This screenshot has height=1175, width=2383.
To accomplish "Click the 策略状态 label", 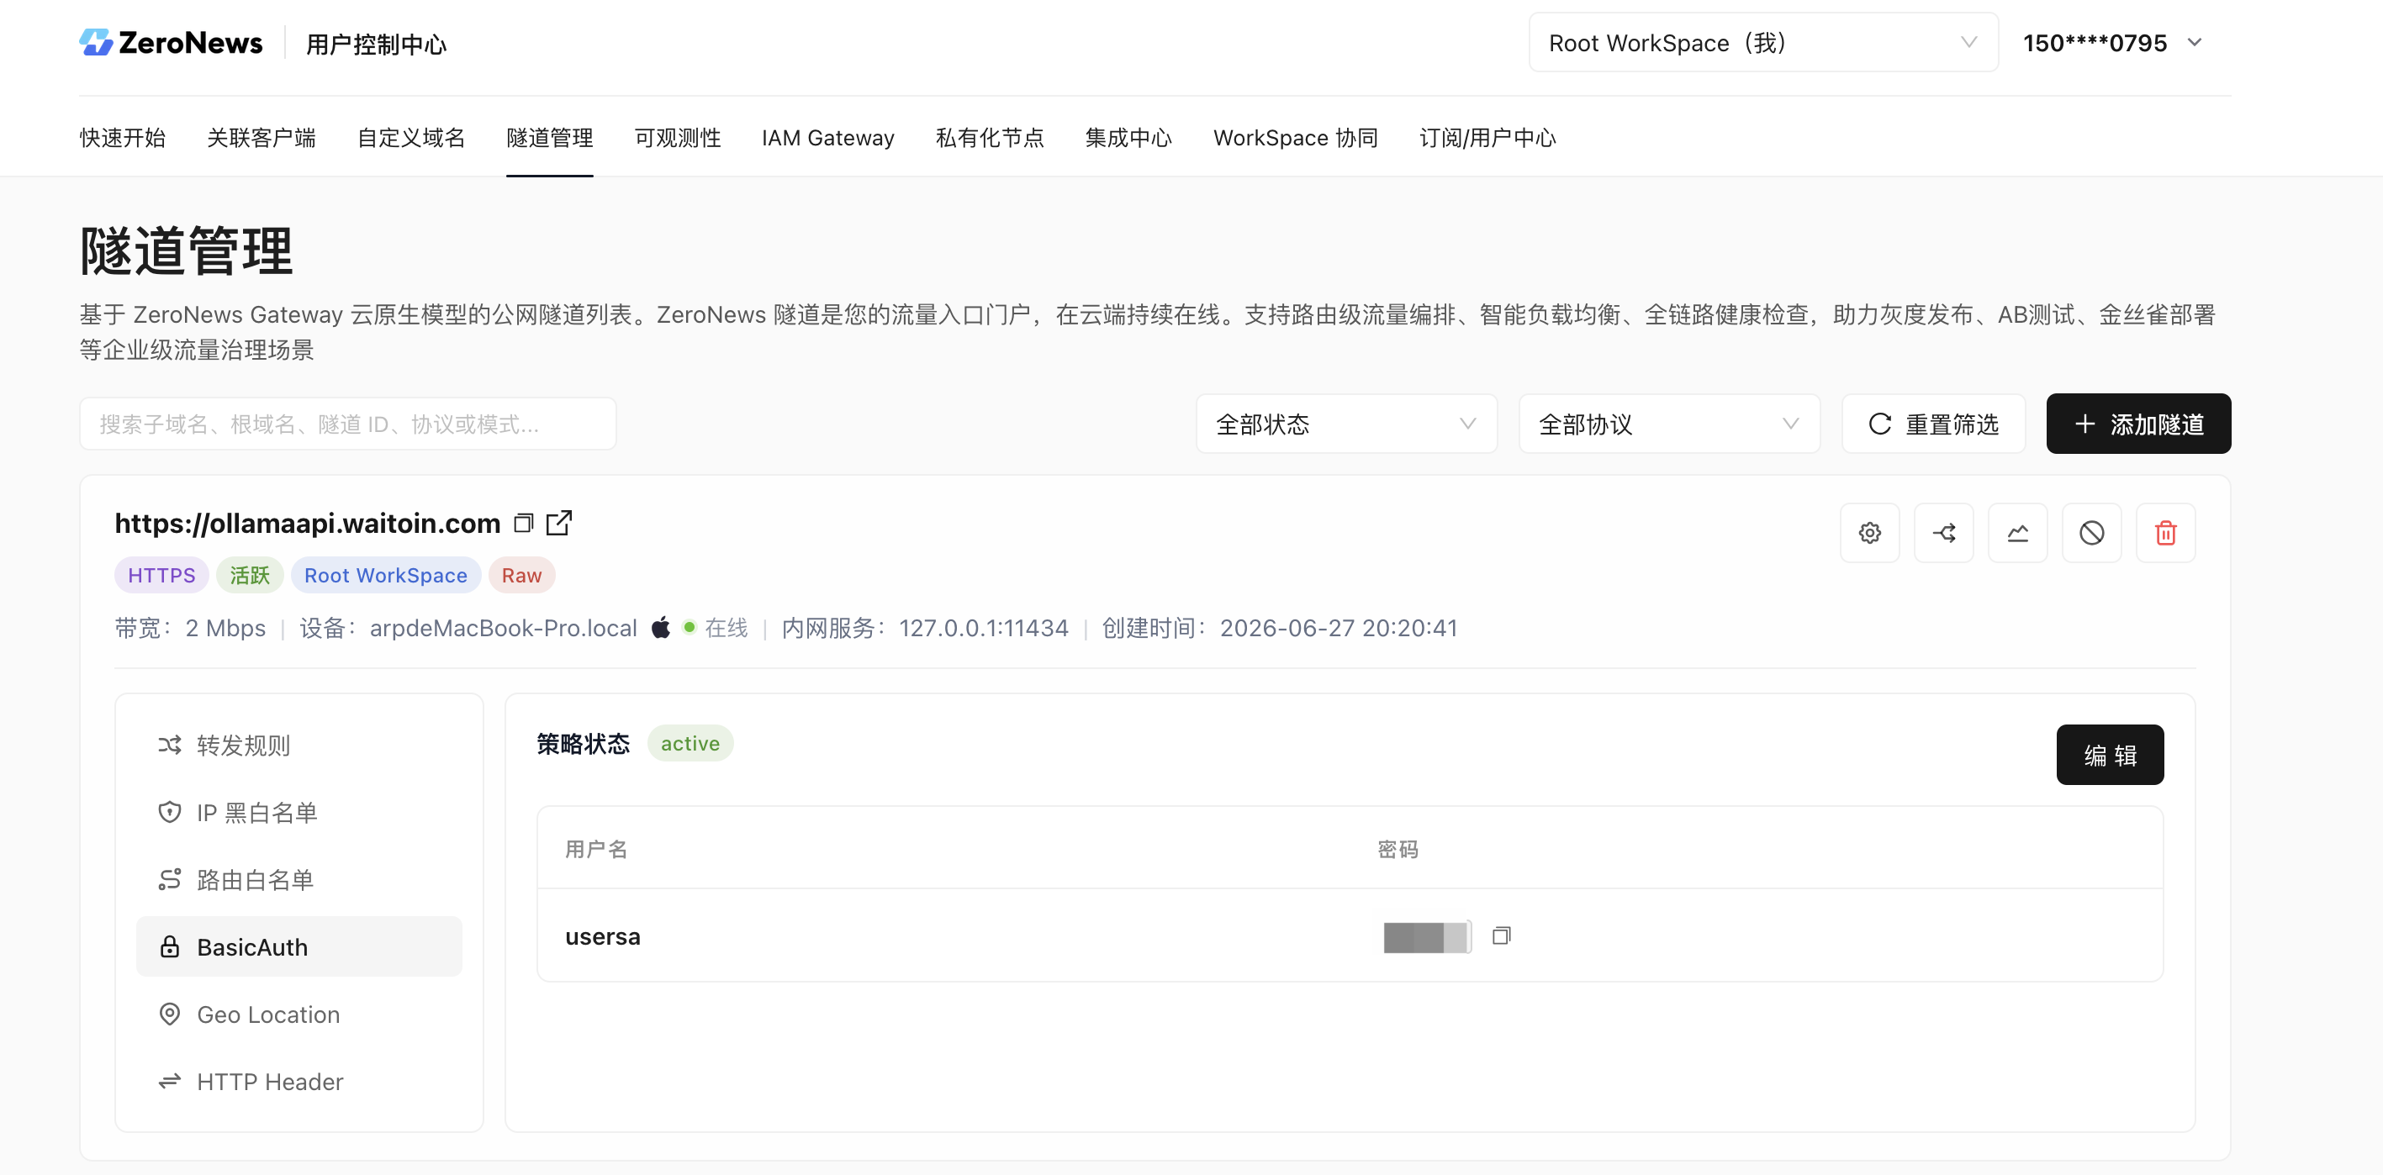I will (x=583, y=743).
